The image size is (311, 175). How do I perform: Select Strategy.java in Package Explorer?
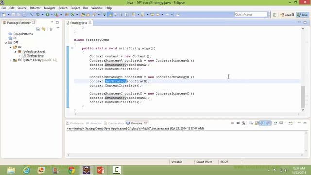coord(35,56)
